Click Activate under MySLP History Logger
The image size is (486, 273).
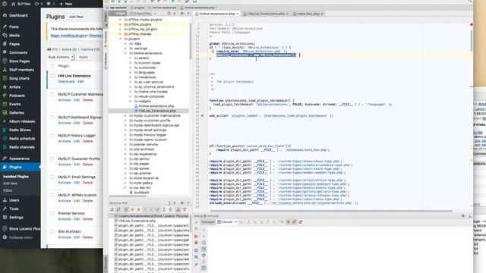click(x=65, y=141)
